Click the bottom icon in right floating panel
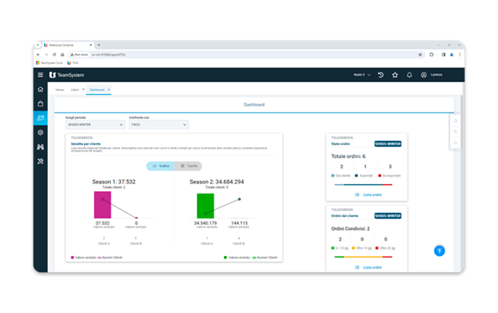The width and height of the screenshot is (498, 313). pos(455,143)
